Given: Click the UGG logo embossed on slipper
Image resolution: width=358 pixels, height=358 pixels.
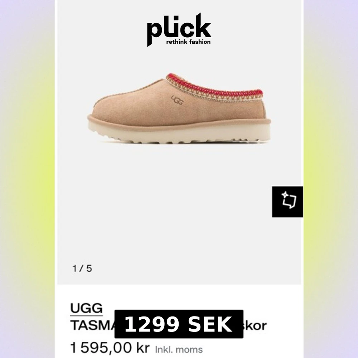Looking at the screenshot, I should (177, 100).
